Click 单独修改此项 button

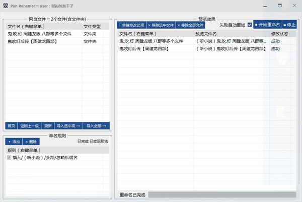point(131,25)
